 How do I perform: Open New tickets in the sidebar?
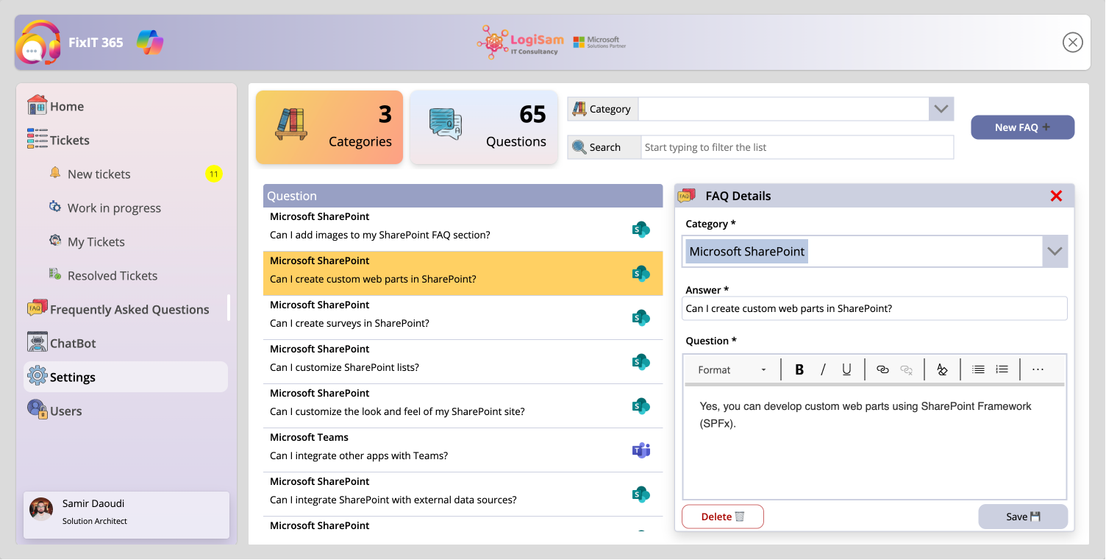(99, 174)
